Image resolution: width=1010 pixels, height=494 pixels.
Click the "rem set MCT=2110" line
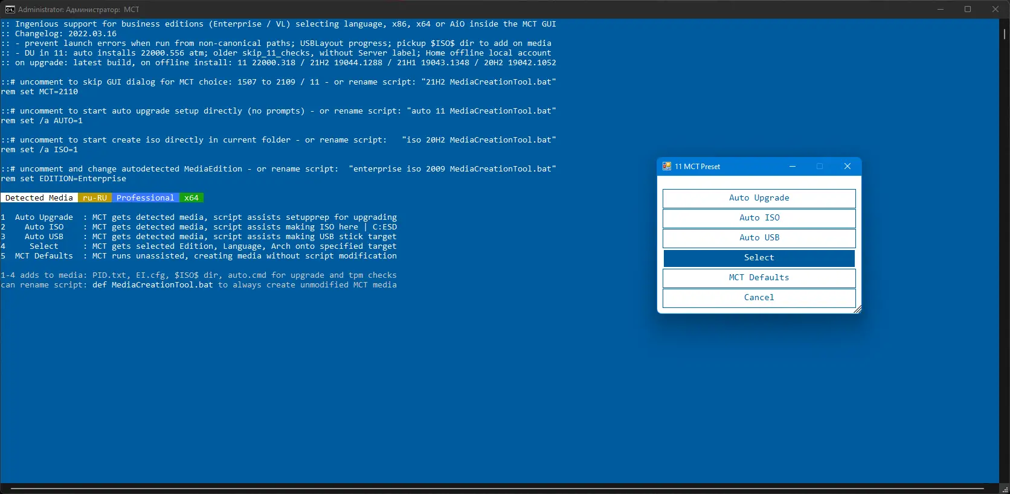coord(39,92)
